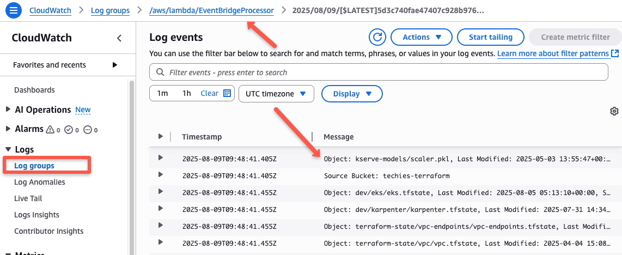622x255 pixels.
Task: Open Live Tail in sidebar
Action: click(x=28, y=198)
